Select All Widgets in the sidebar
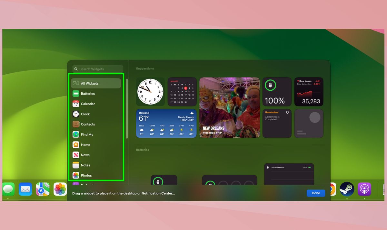This screenshot has height=230, width=387. pos(90,83)
